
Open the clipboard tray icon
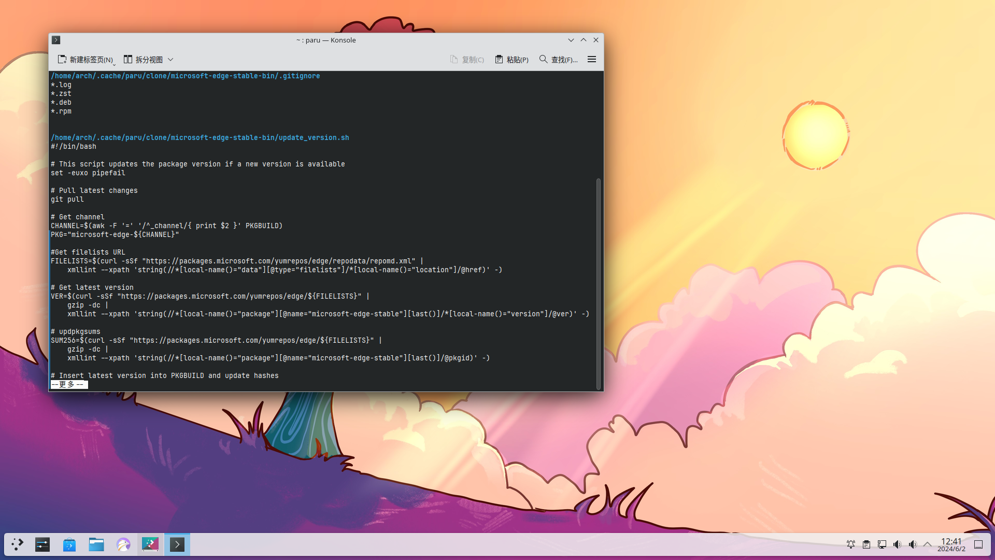(866, 544)
